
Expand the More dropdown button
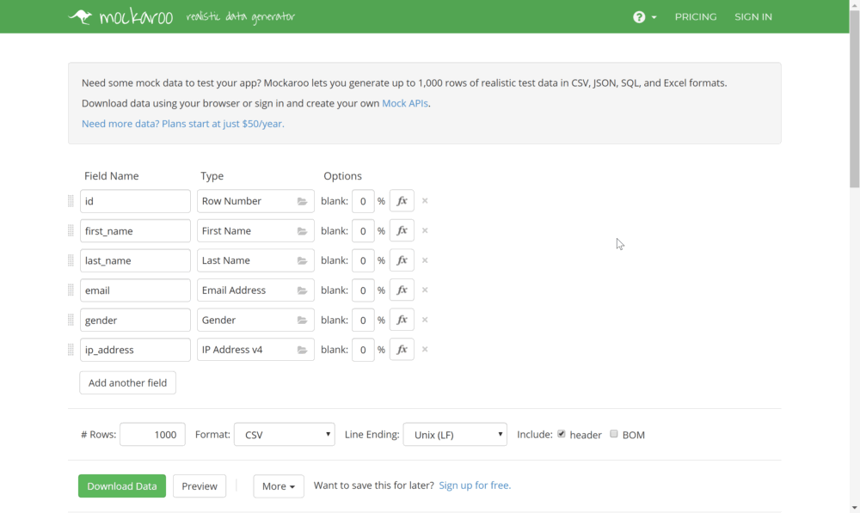click(x=278, y=486)
